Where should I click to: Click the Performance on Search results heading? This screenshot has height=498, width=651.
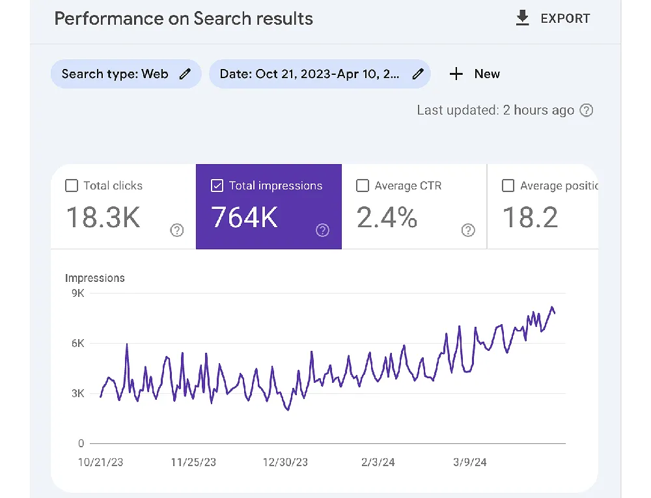point(184,18)
